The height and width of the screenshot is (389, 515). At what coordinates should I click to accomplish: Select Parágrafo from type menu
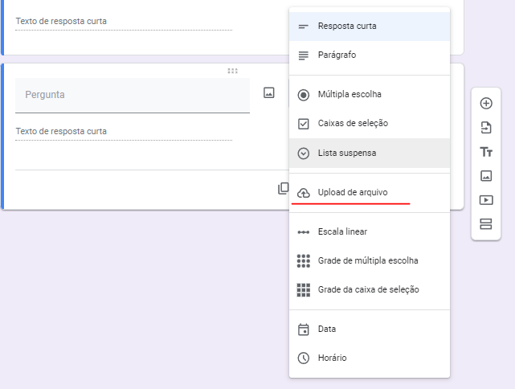(x=337, y=55)
